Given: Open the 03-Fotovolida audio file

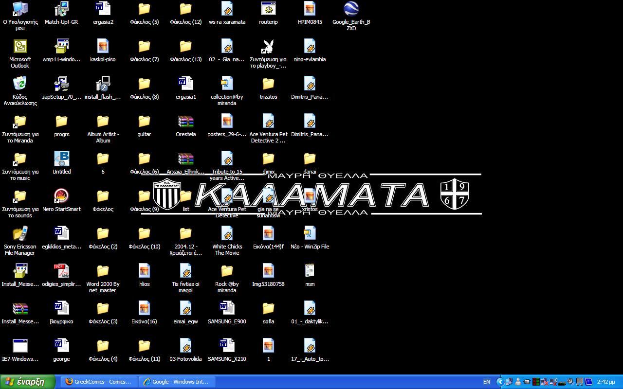Looking at the screenshot, I should pos(185,346).
